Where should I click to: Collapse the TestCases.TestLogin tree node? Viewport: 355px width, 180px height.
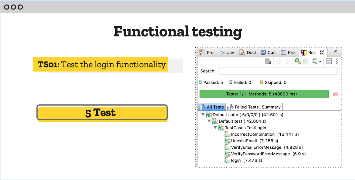point(215,128)
